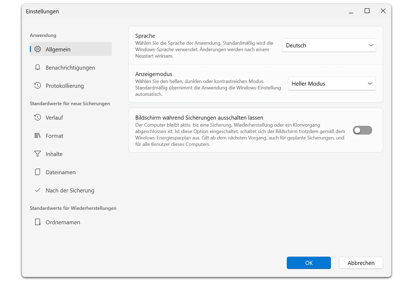Image resolution: width=413 pixels, height=281 pixels.
Task: Show the Nach der Sicherung label
Action: [70, 190]
